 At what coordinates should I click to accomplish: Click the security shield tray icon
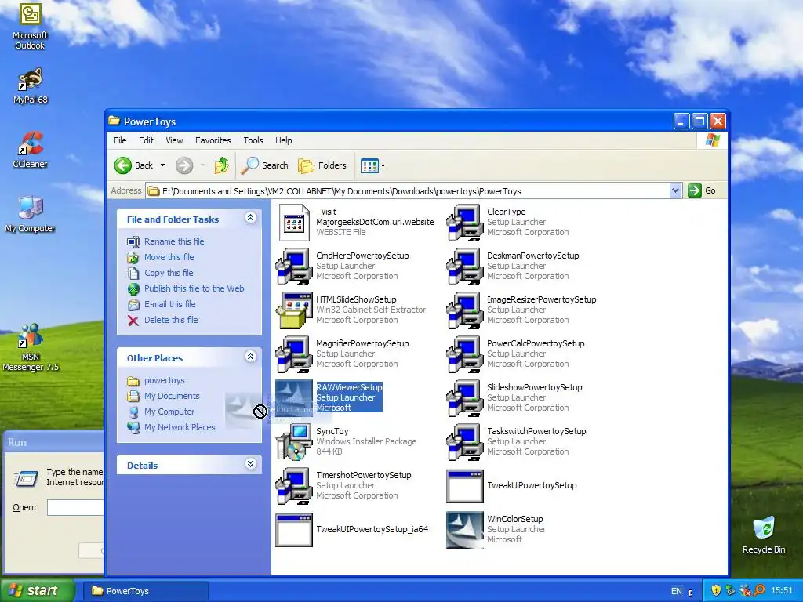pyautogui.click(x=716, y=591)
